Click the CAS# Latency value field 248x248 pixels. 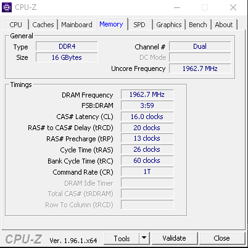point(147,117)
